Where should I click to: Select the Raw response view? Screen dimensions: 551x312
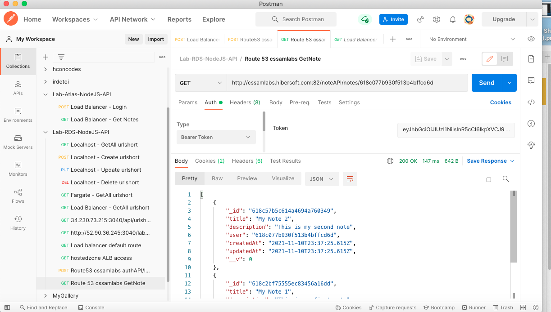point(217,178)
